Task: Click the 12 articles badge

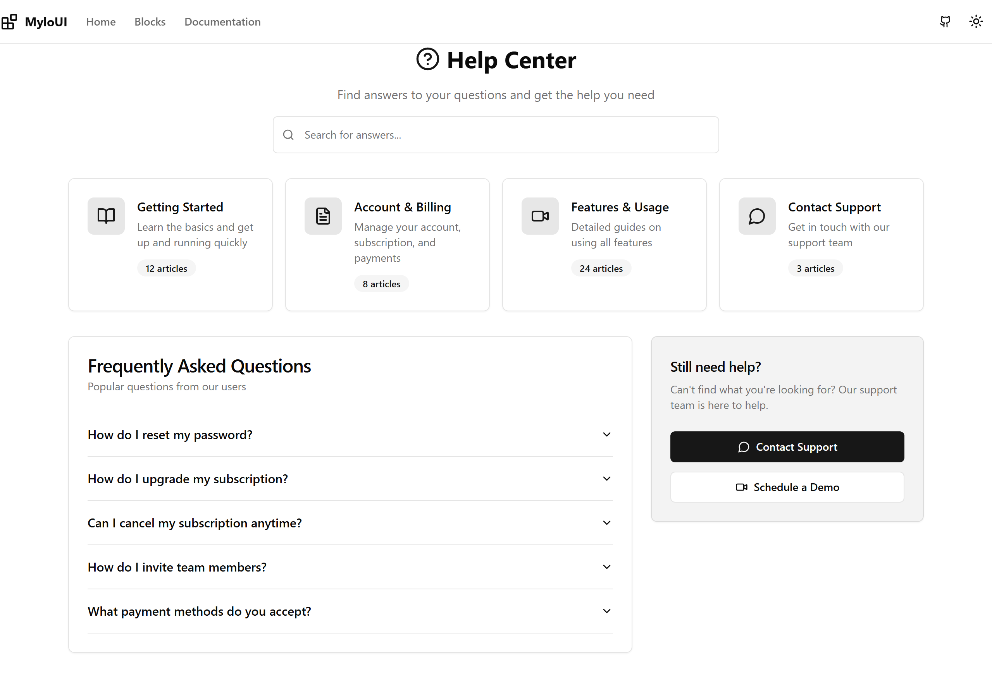Action: click(x=166, y=268)
